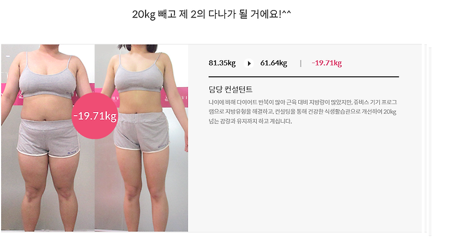Click the small logo on the after-photo shorts

162,146
